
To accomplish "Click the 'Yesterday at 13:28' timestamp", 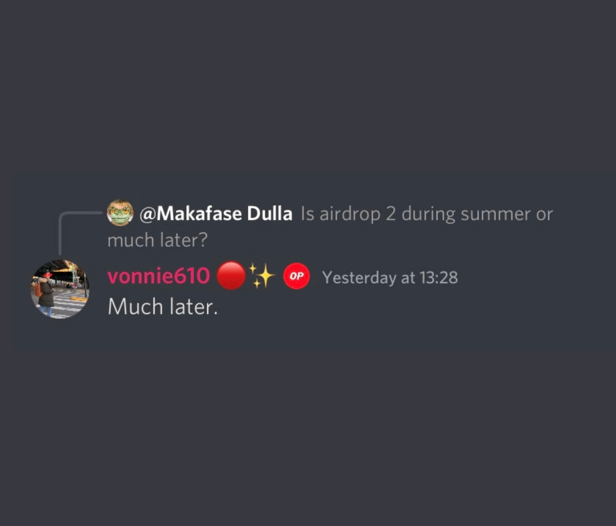I will tap(390, 277).
